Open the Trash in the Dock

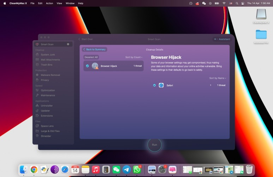[249, 170]
